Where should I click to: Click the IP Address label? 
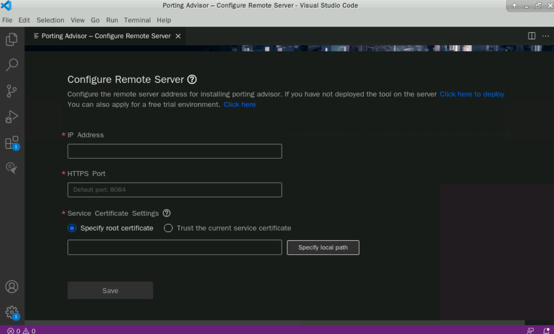click(x=85, y=135)
